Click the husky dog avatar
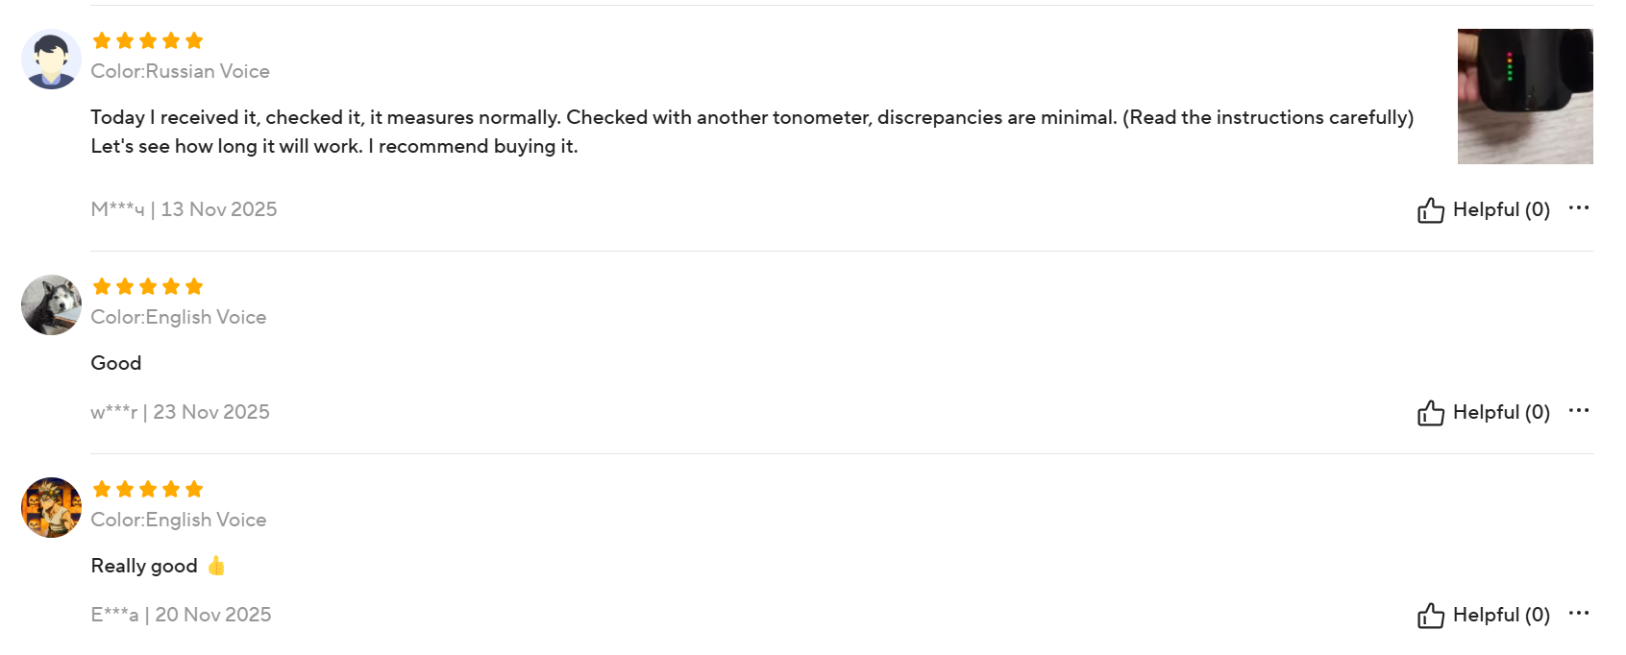 pyautogui.click(x=51, y=305)
